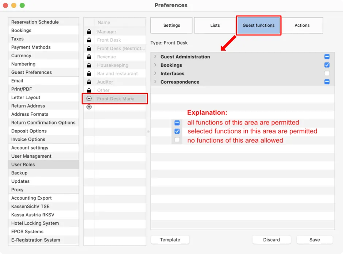Select Taxes in the sidebar

point(43,39)
